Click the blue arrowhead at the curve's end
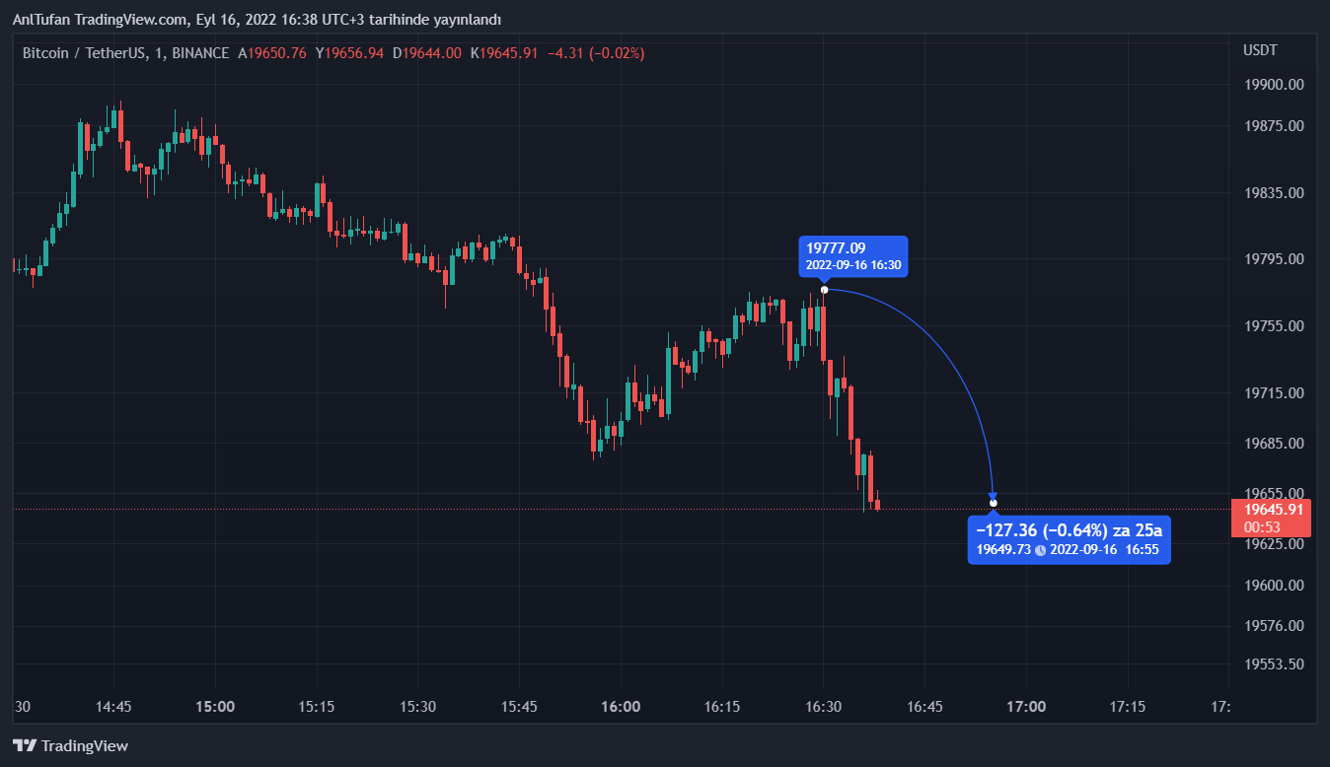This screenshot has width=1330, height=767. click(993, 495)
